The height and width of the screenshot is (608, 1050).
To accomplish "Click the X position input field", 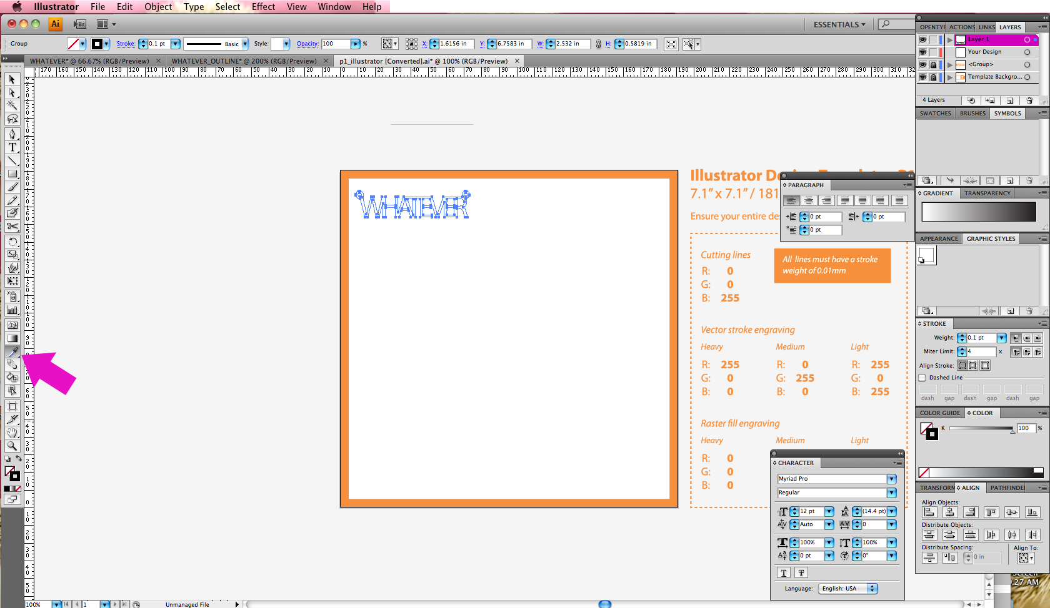I will click(x=456, y=44).
